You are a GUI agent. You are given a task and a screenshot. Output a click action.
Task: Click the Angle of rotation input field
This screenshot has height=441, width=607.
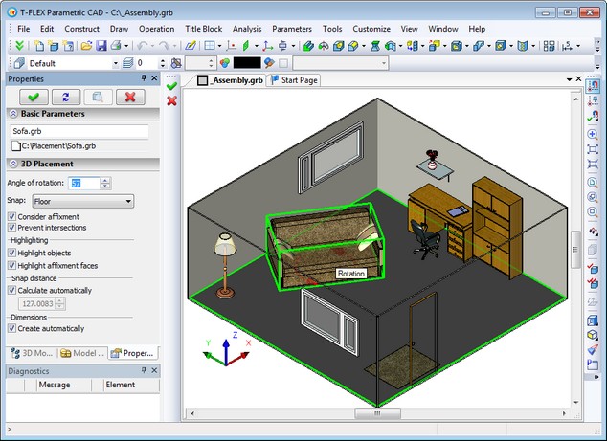(x=84, y=183)
